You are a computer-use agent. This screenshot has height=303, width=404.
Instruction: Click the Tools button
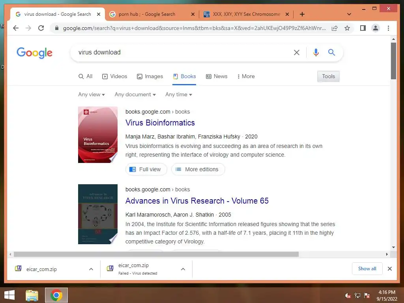[x=328, y=77]
